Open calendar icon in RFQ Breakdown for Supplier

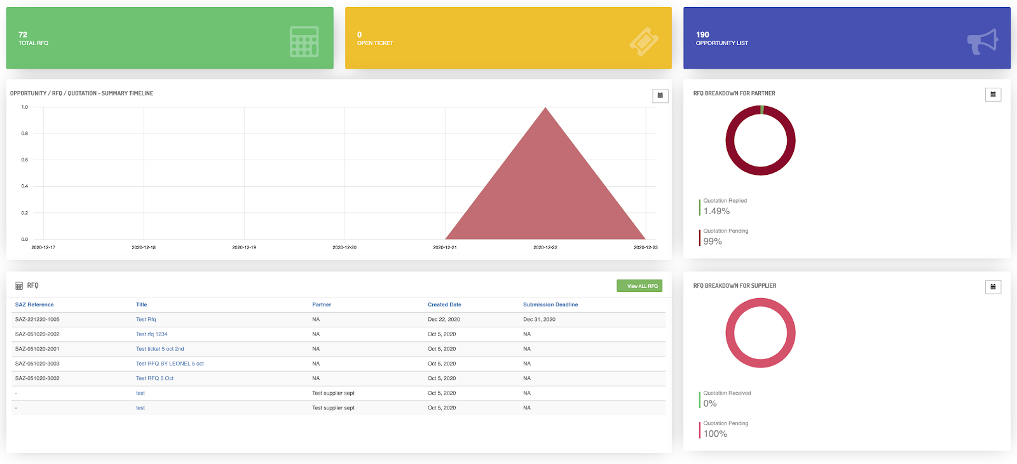(993, 287)
